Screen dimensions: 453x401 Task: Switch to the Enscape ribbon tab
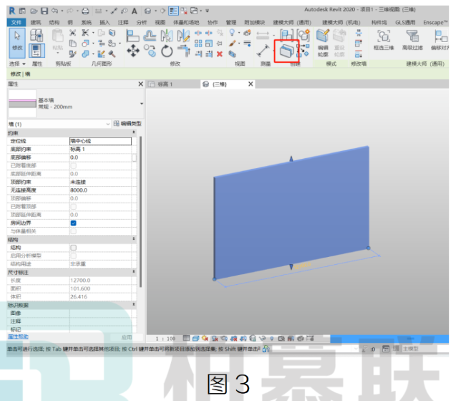click(x=436, y=22)
